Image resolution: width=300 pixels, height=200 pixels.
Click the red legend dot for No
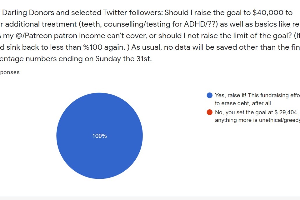pyautogui.click(x=210, y=112)
